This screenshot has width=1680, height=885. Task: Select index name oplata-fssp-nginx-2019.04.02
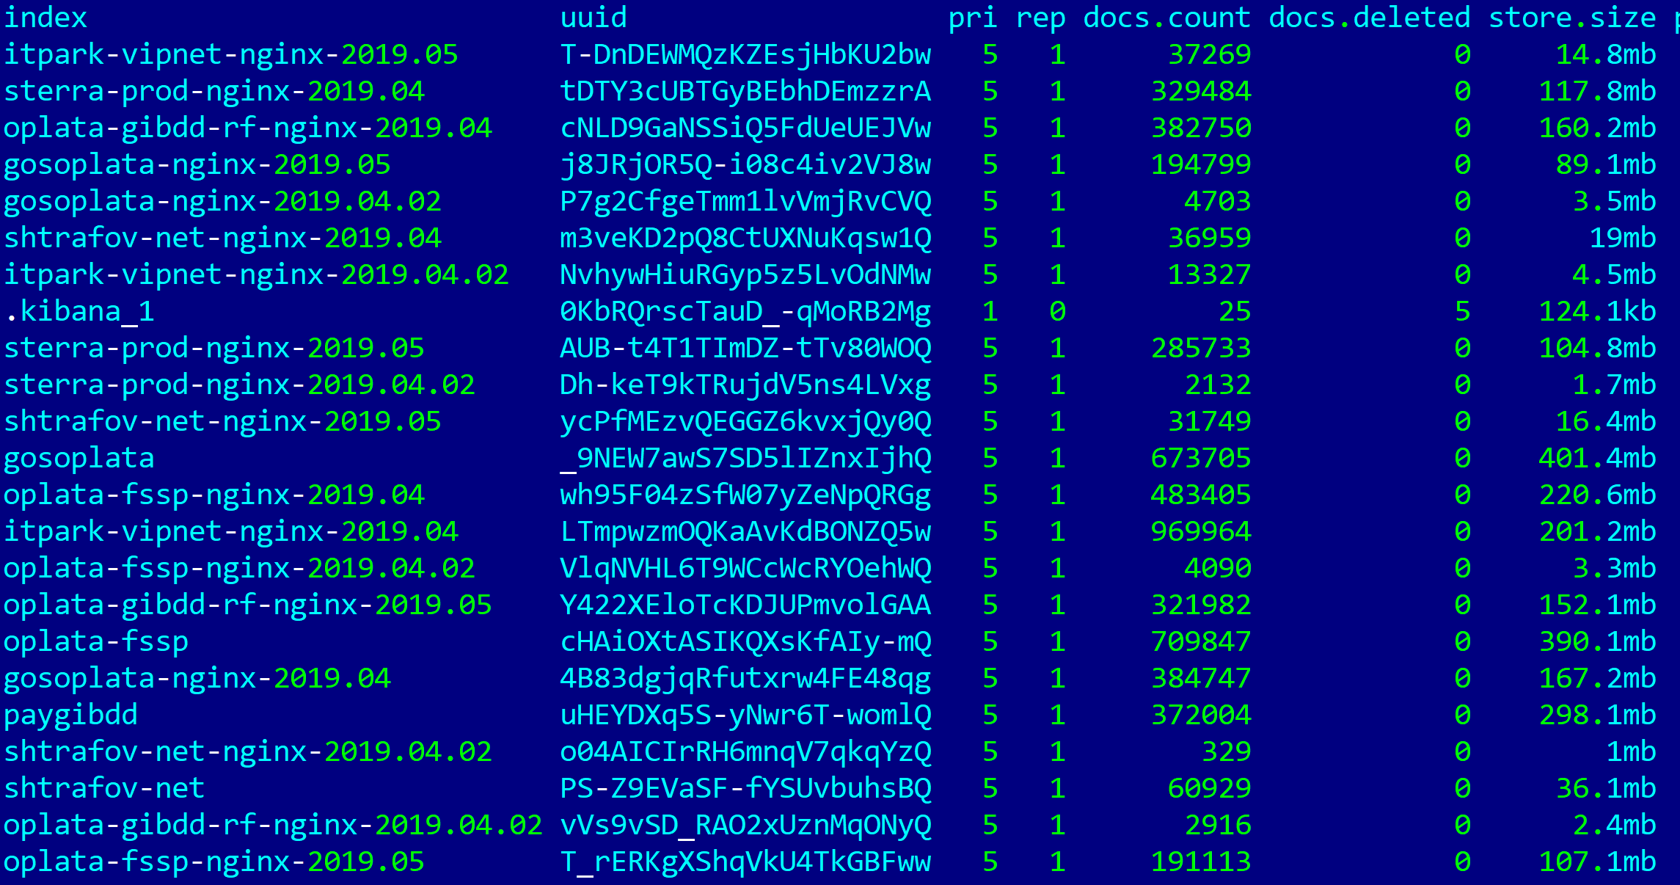239,568
